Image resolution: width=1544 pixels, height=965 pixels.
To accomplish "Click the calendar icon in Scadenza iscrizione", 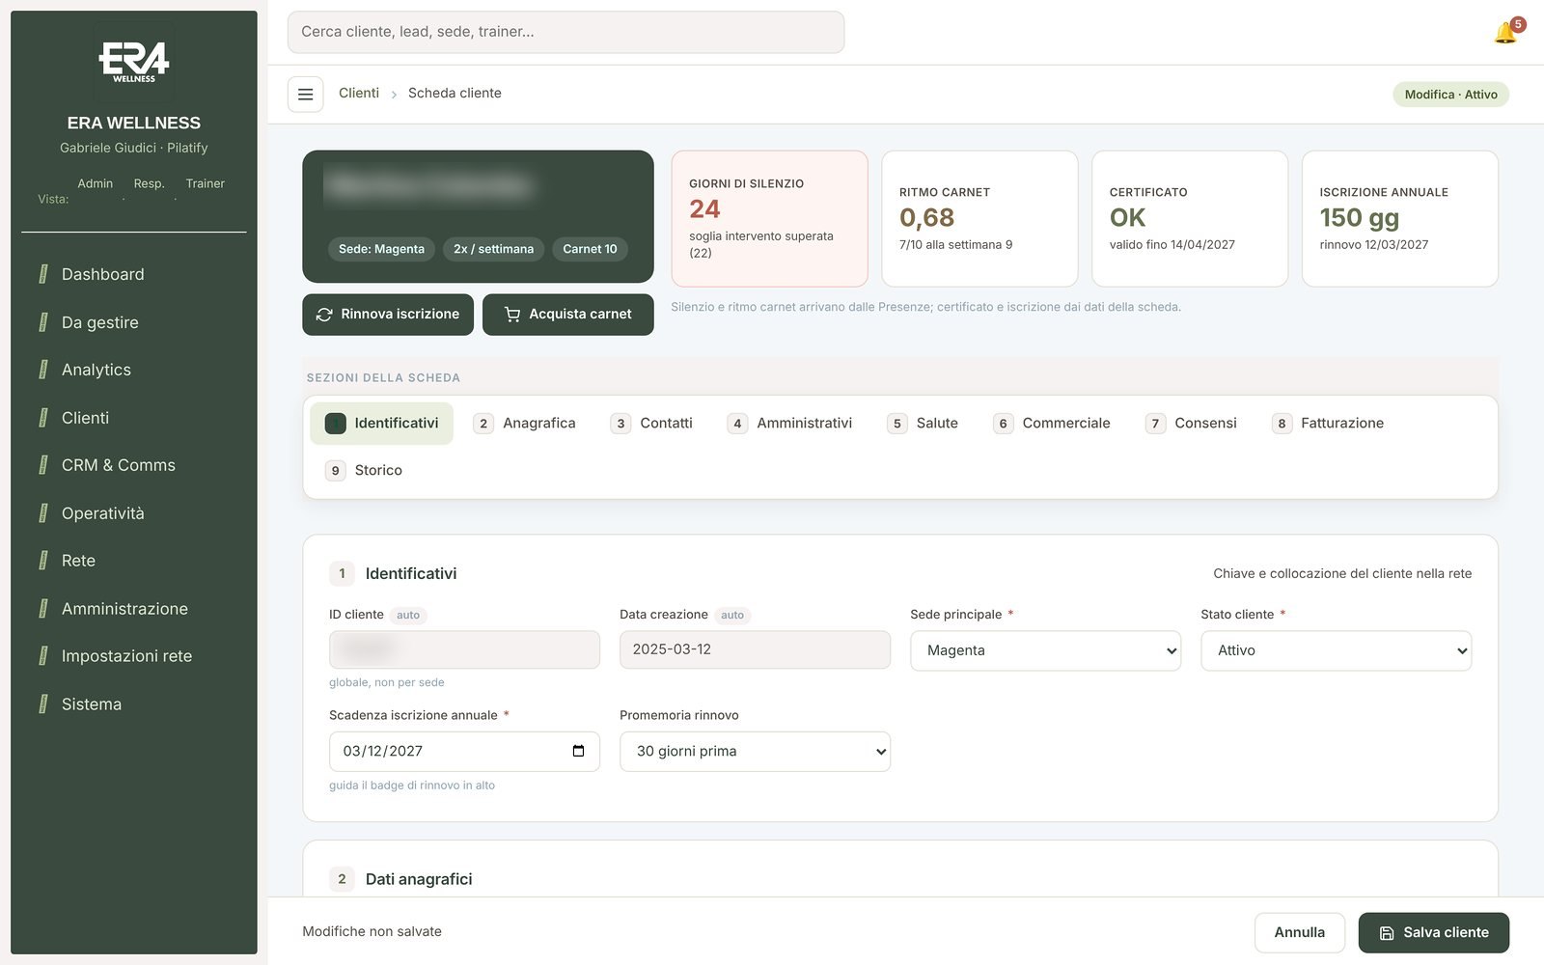I will pyautogui.click(x=578, y=751).
